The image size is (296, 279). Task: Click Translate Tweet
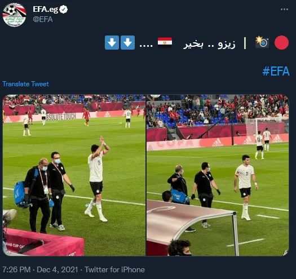click(x=25, y=84)
